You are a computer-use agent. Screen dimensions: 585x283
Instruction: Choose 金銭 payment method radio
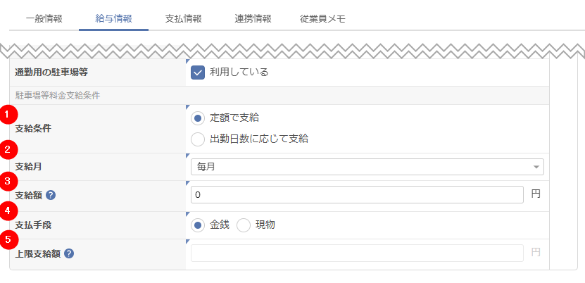198,225
